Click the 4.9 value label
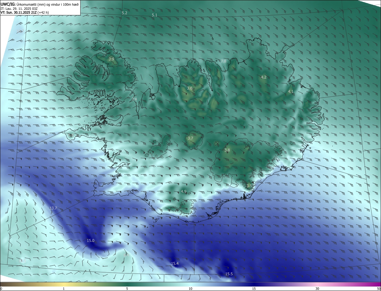 (184, 191)
